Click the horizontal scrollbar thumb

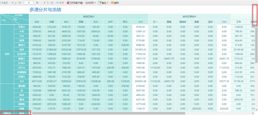point(109,113)
